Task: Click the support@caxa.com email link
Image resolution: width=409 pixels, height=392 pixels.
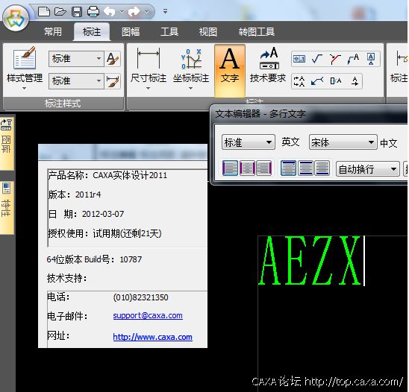Action: point(148,315)
